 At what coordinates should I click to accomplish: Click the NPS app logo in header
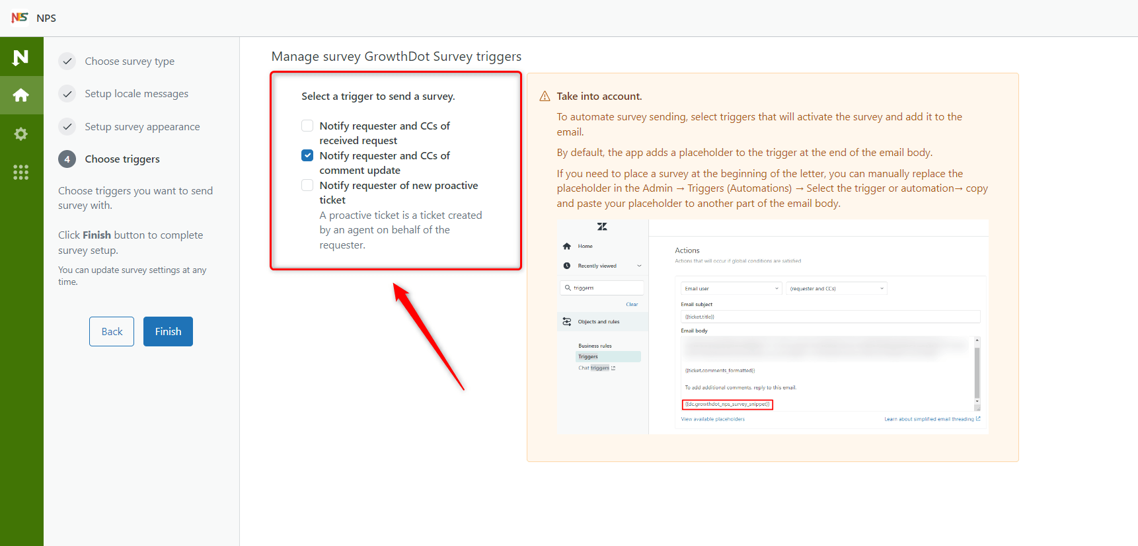(x=19, y=18)
